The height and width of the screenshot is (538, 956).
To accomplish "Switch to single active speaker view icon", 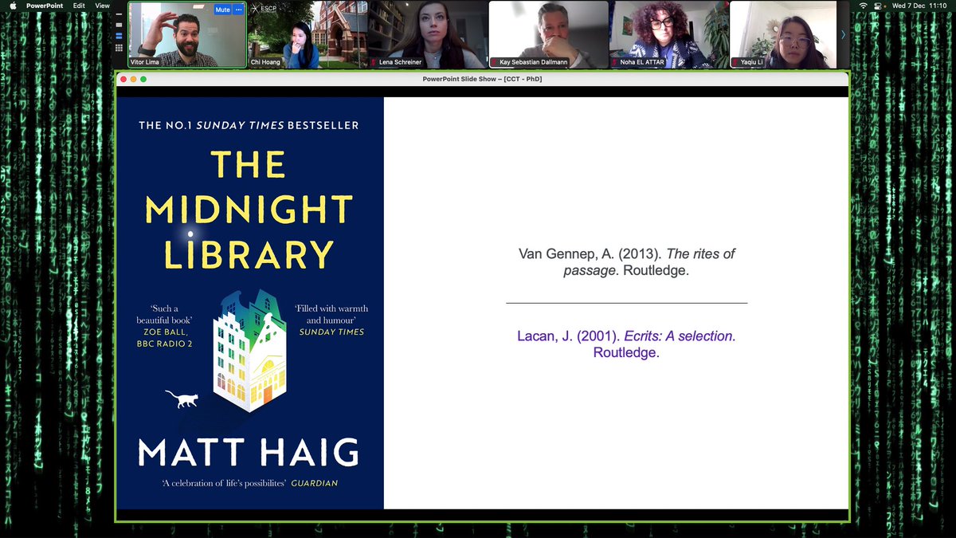I will [x=119, y=25].
